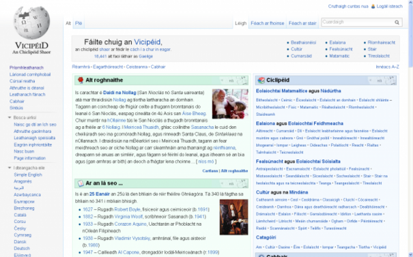Select the Simple English language link
Image resolution: width=413 pixels, height=257 pixels.
pyautogui.click(x=28, y=175)
